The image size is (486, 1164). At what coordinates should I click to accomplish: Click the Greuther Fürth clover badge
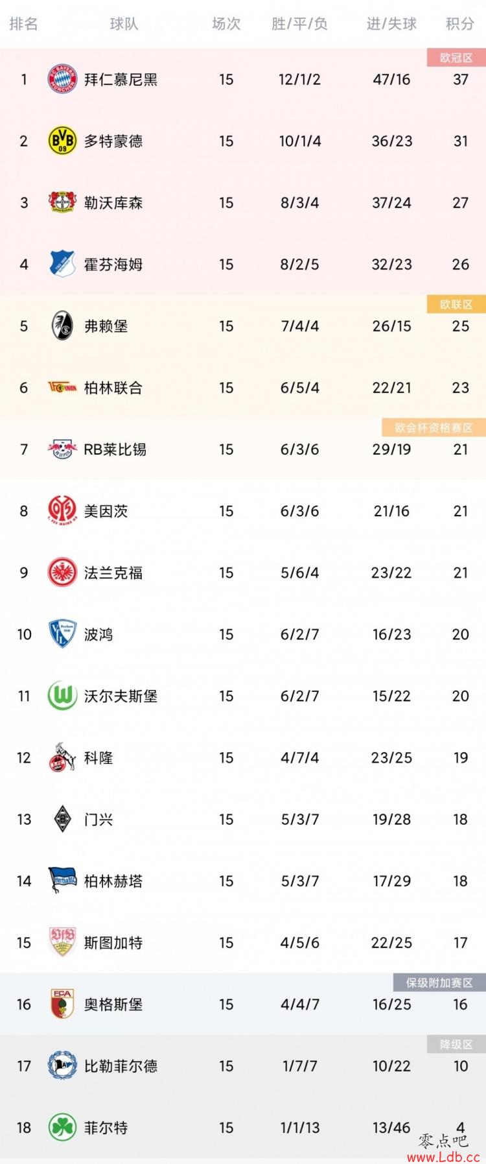coord(63,1127)
